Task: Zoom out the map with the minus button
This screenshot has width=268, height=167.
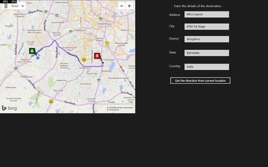Action: (x=122, y=6)
